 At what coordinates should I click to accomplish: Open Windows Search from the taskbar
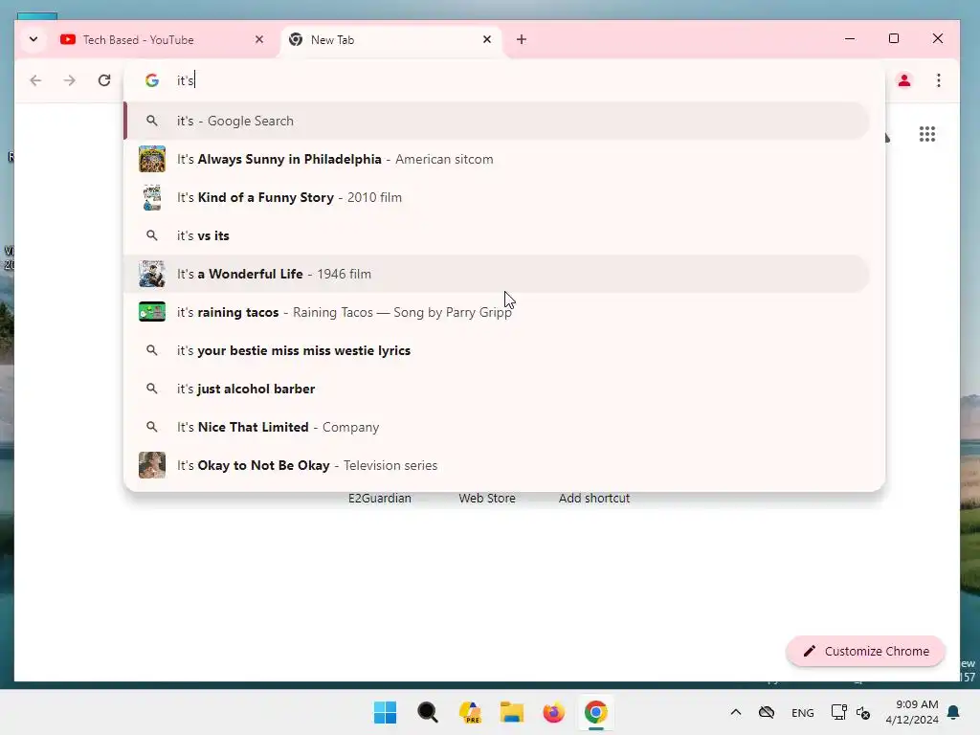coord(428,712)
